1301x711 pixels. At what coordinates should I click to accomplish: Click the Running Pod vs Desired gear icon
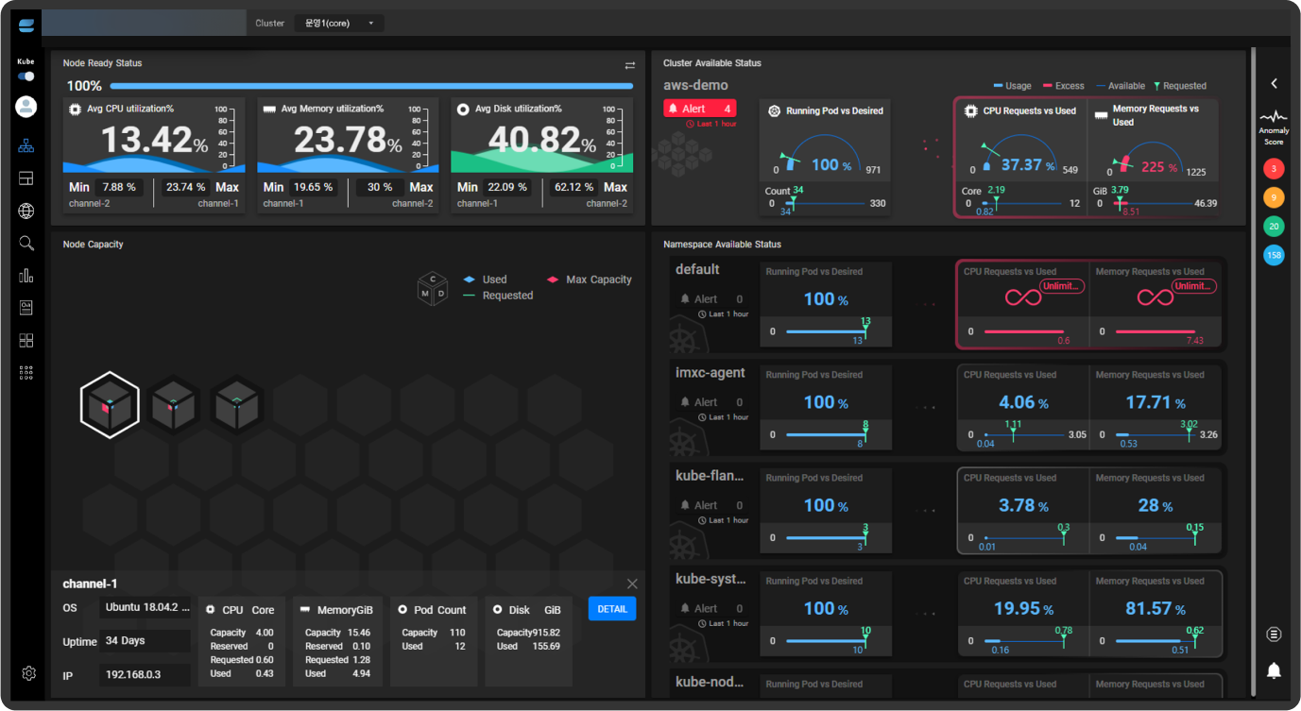point(775,111)
